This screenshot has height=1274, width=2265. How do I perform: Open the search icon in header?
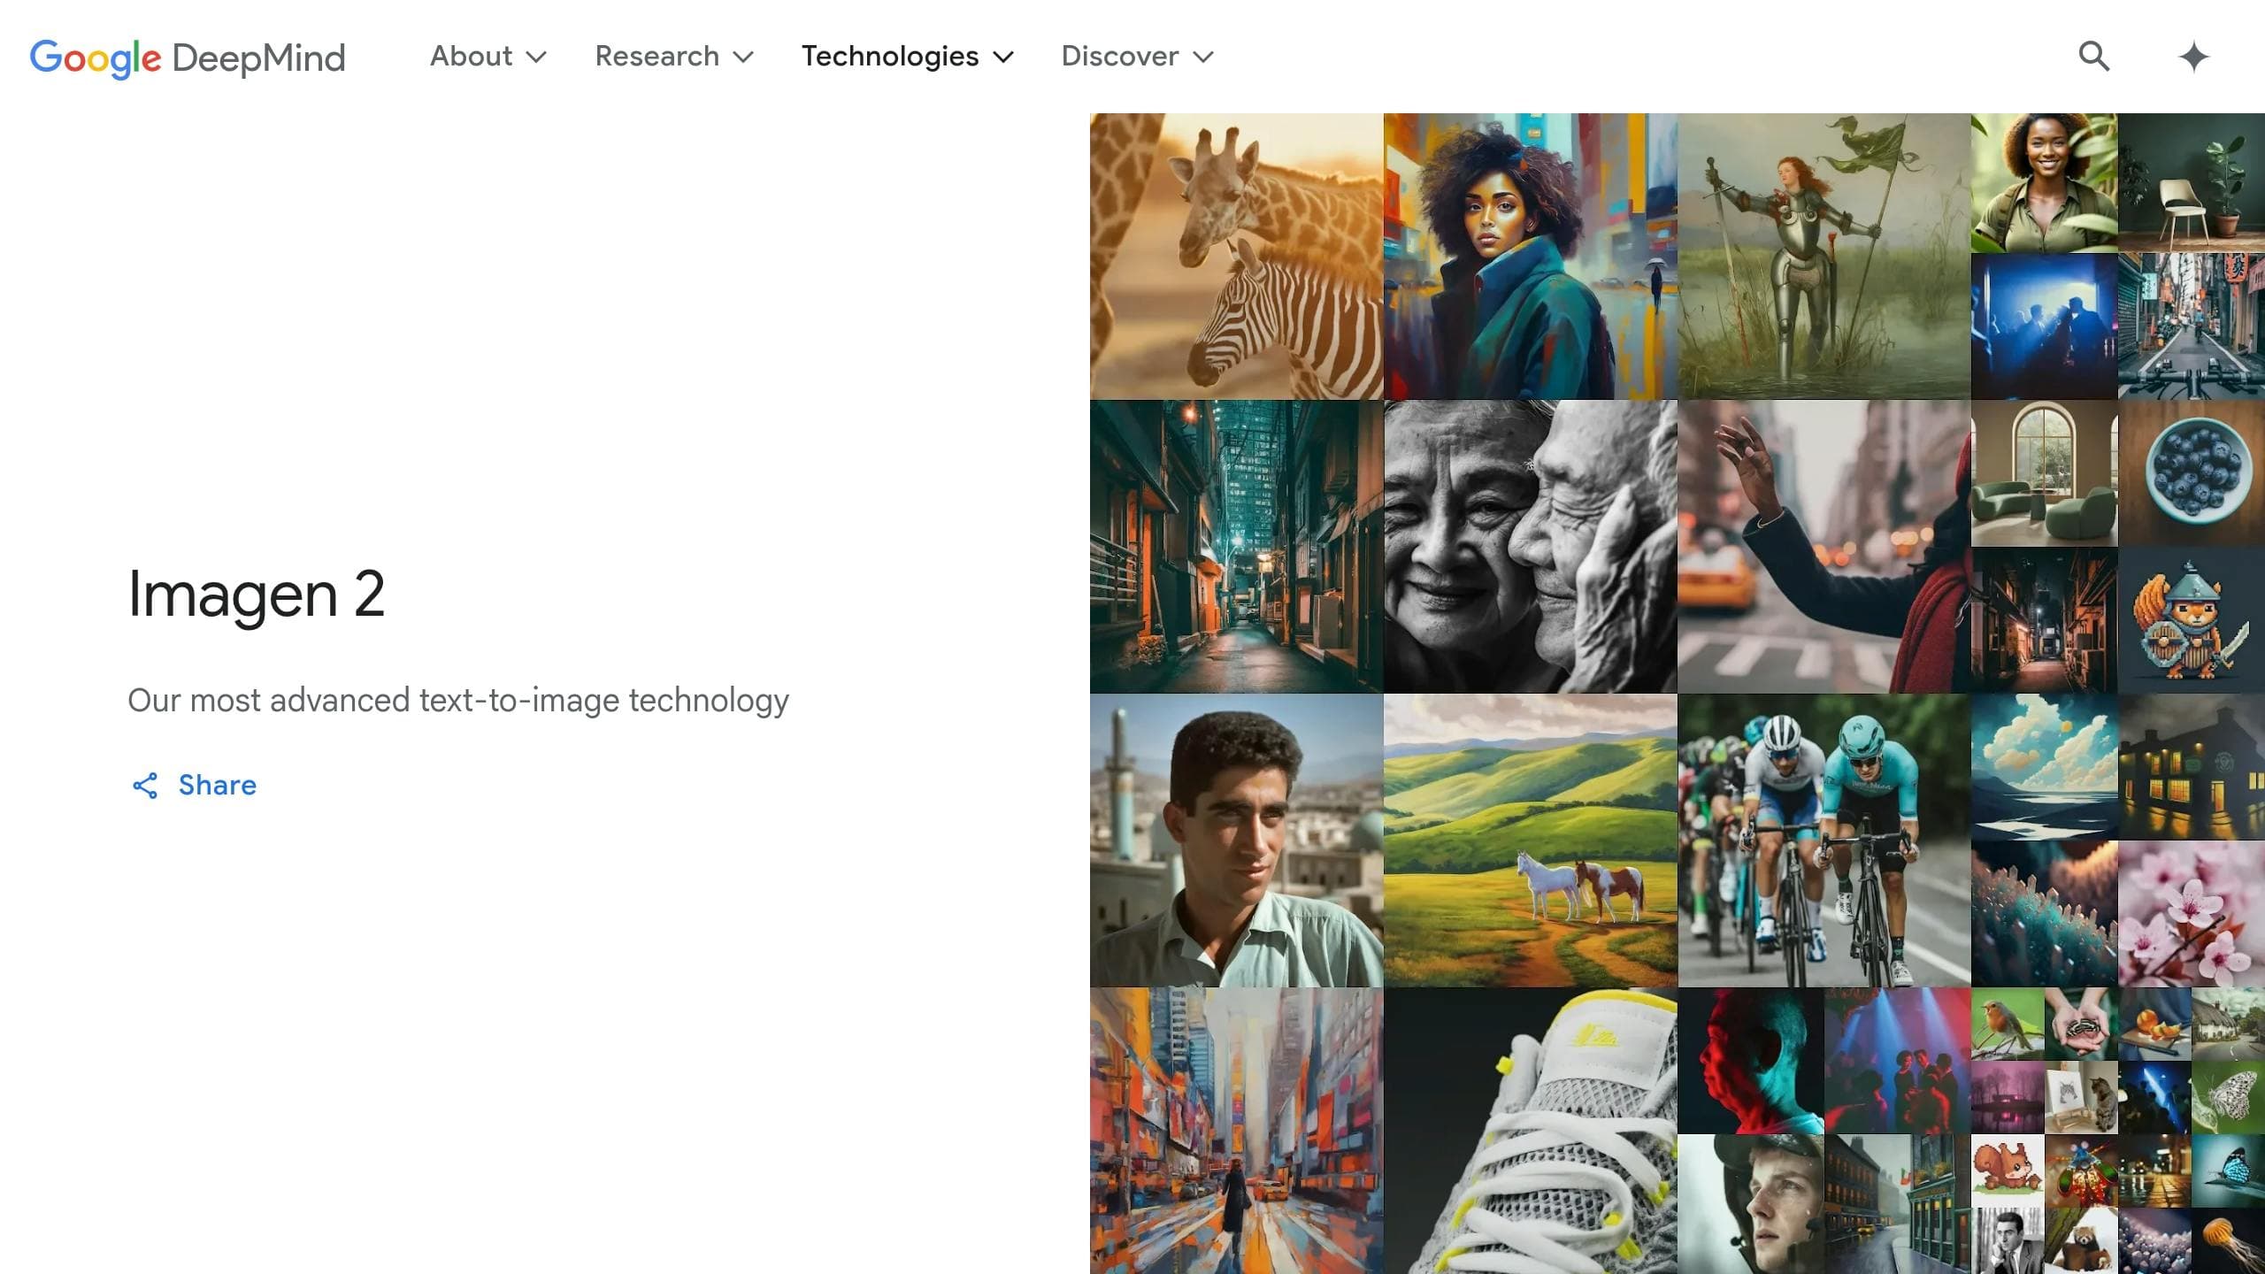[x=2093, y=57]
